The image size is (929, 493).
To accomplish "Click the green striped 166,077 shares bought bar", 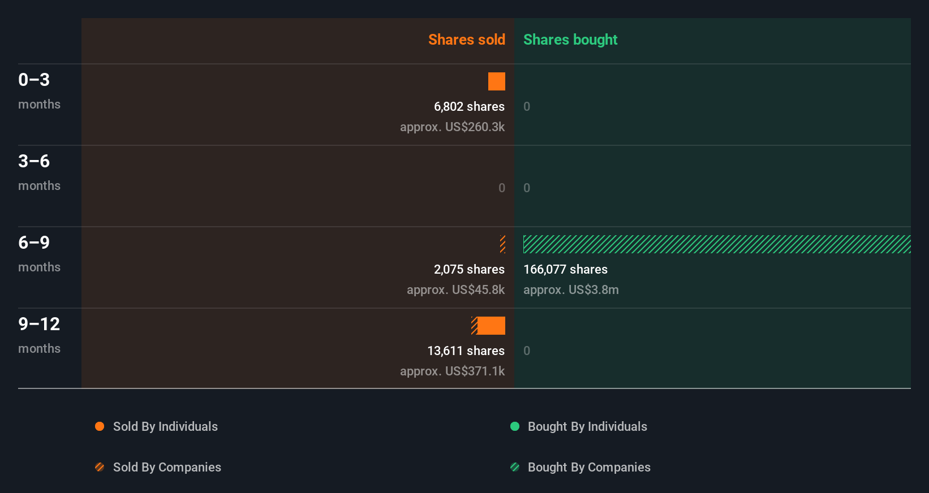I will 717,244.
